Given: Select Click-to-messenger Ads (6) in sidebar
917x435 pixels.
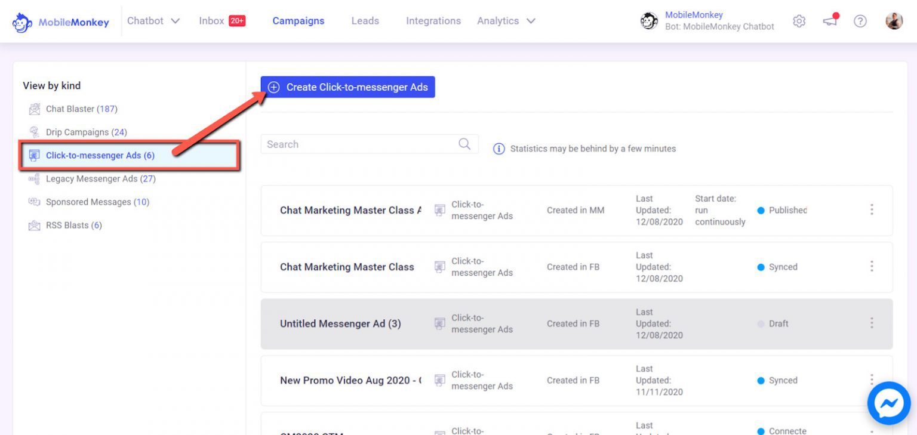Looking at the screenshot, I should coord(100,155).
